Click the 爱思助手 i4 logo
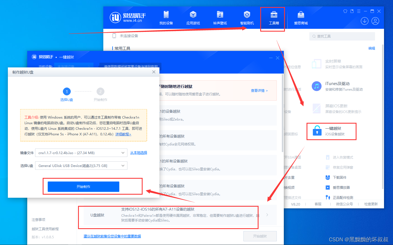Viewport: 393px width, 245px height. 128,17
